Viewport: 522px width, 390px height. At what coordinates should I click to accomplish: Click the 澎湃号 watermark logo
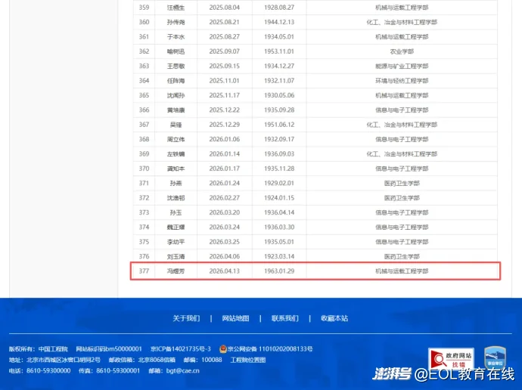(x=391, y=374)
